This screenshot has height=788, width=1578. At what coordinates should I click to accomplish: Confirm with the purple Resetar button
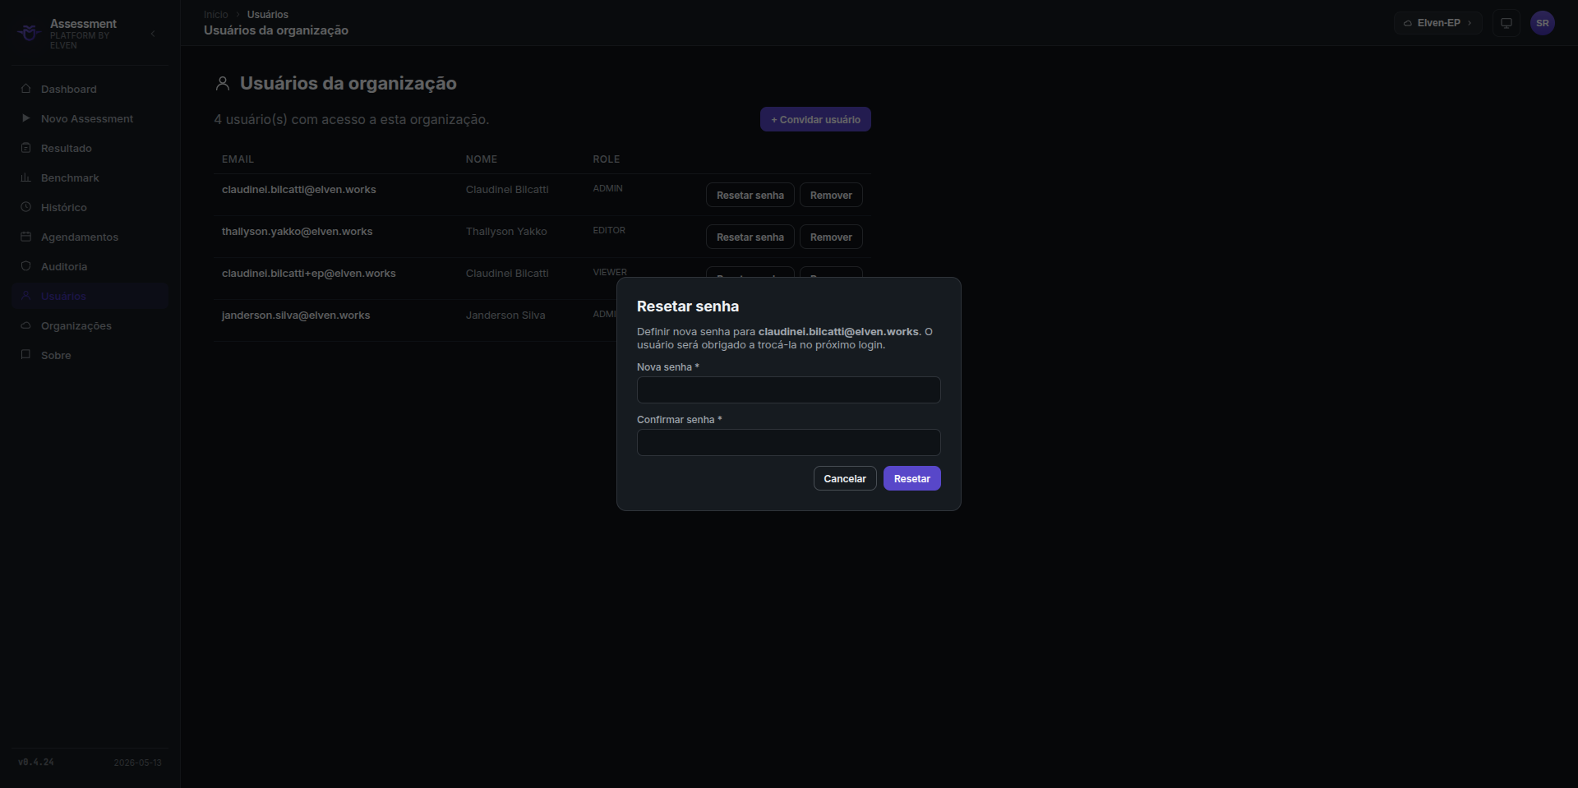click(912, 478)
